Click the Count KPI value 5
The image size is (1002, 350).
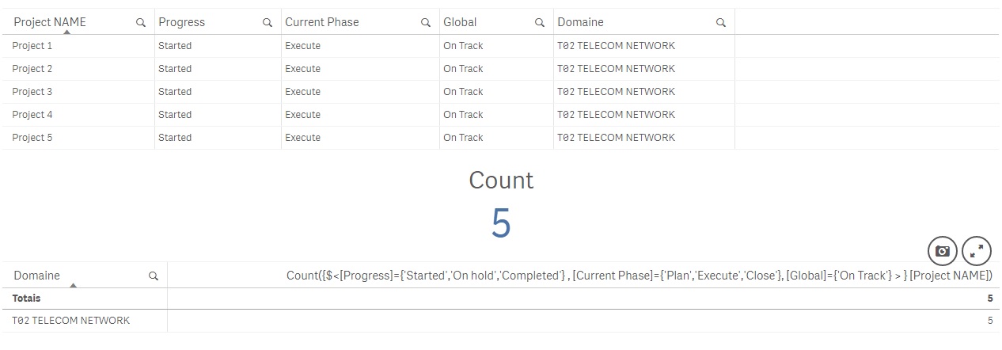click(501, 223)
